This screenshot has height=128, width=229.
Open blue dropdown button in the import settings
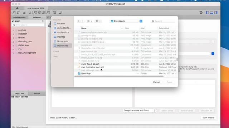[213, 54]
